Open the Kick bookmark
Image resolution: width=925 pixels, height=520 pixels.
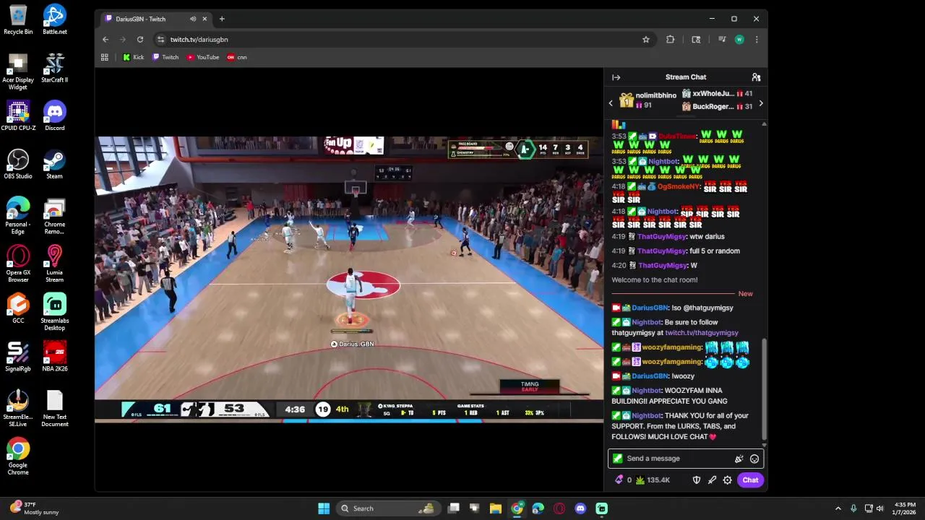pyautogui.click(x=133, y=57)
